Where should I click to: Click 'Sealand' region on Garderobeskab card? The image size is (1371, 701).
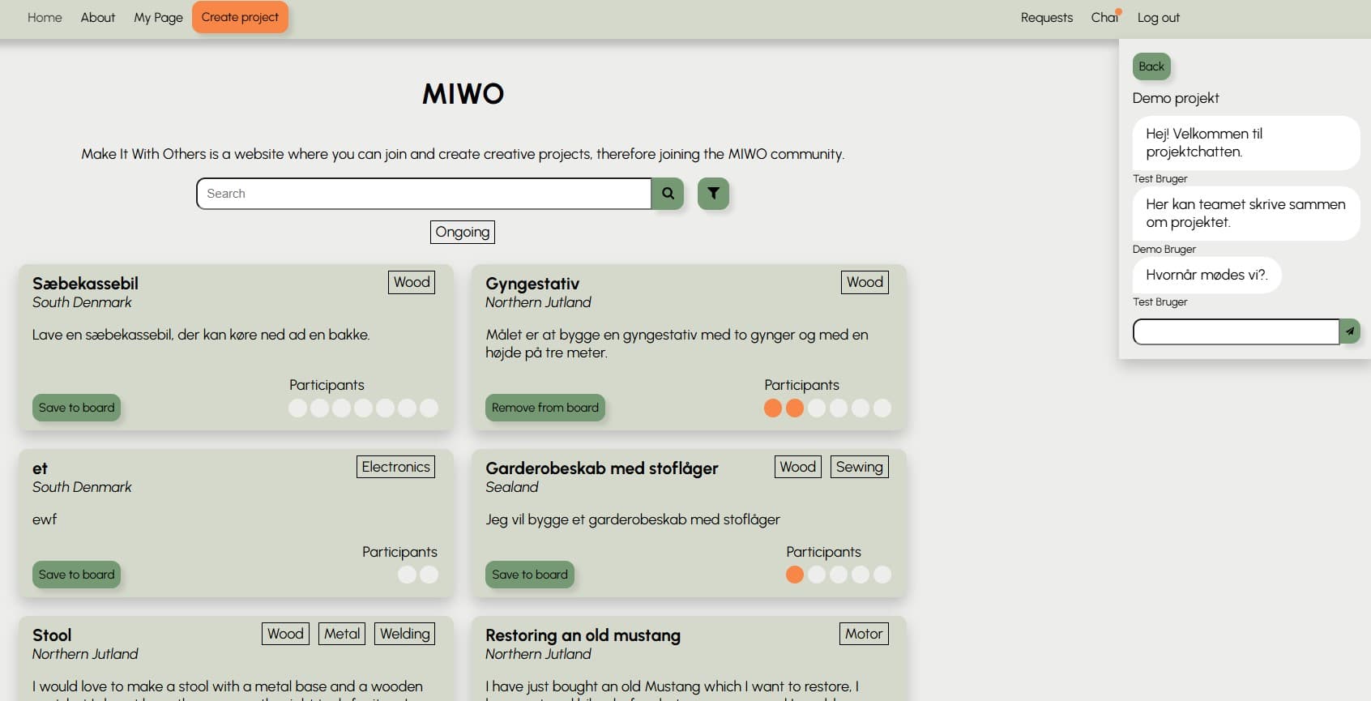tap(511, 487)
